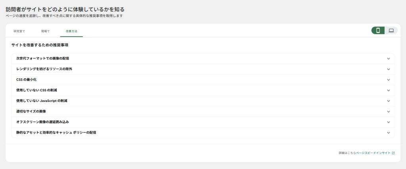Expand chevron for レンダリングを妨げるリソースの除外
Viewport: 406px width, 169px height.
pyautogui.click(x=389, y=69)
